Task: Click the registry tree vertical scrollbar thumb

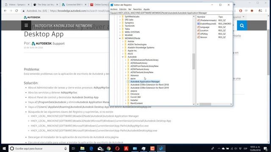Action: coord(194,61)
